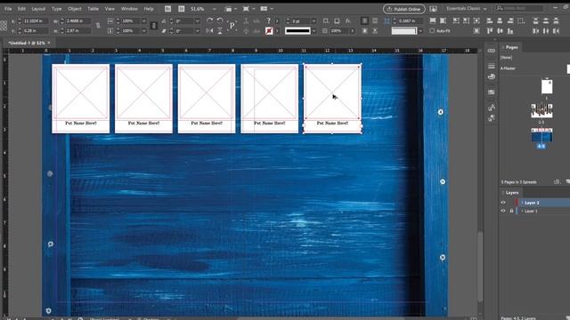The width and height of the screenshot is (570, 320).
Task: Open the Scale Y percentage dropdown
Action: click(x=144, y=31)
